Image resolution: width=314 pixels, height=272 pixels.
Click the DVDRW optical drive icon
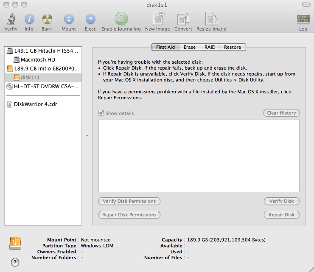pyautogui.click(x=9, y=87)
